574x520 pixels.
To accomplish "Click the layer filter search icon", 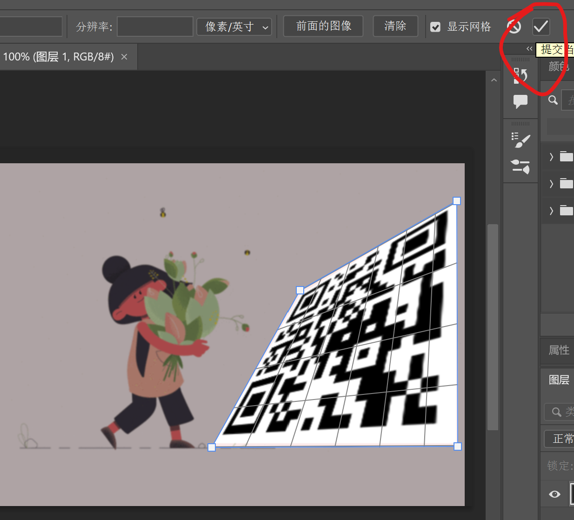I will pyautogui.click(x=556, y=412).
